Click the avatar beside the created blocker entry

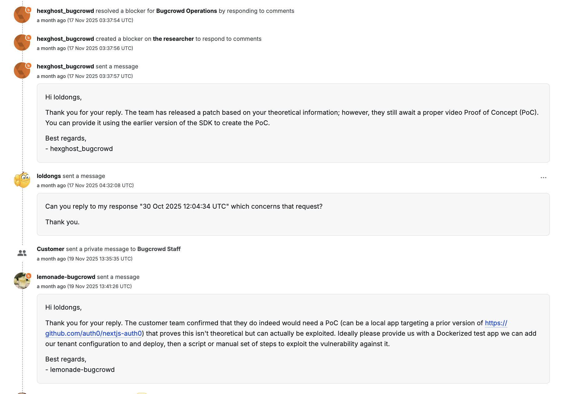(x=22, y=43)
